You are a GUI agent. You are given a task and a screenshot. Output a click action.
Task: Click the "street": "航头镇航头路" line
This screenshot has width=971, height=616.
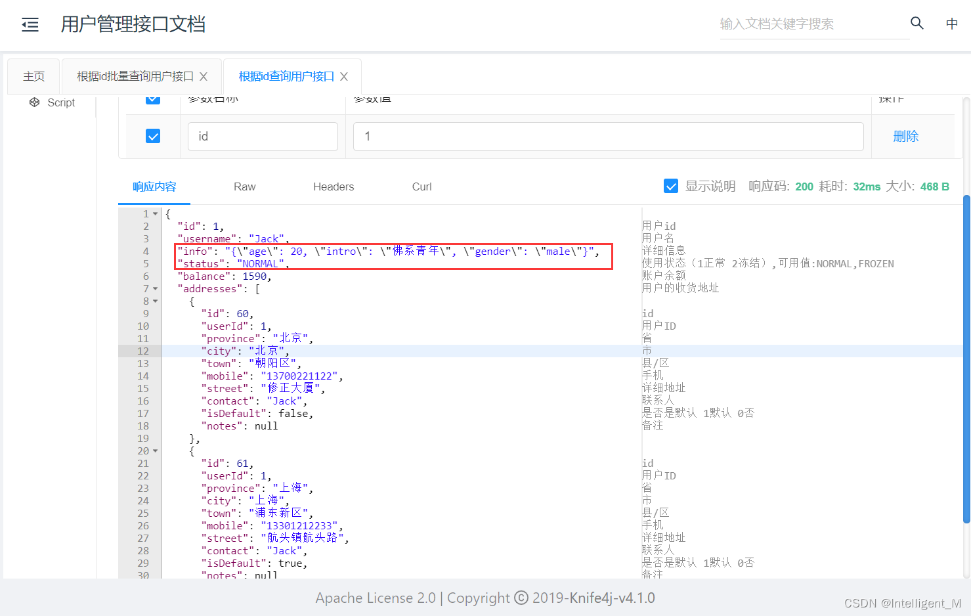tap(275, 539)
